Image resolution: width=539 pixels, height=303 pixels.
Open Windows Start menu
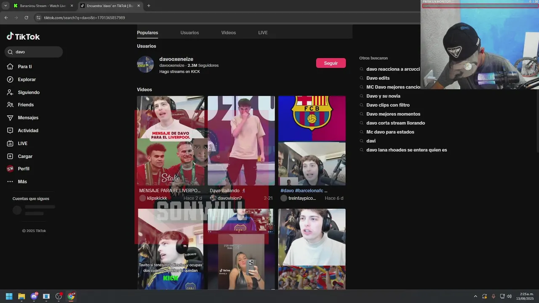point(9,296)
